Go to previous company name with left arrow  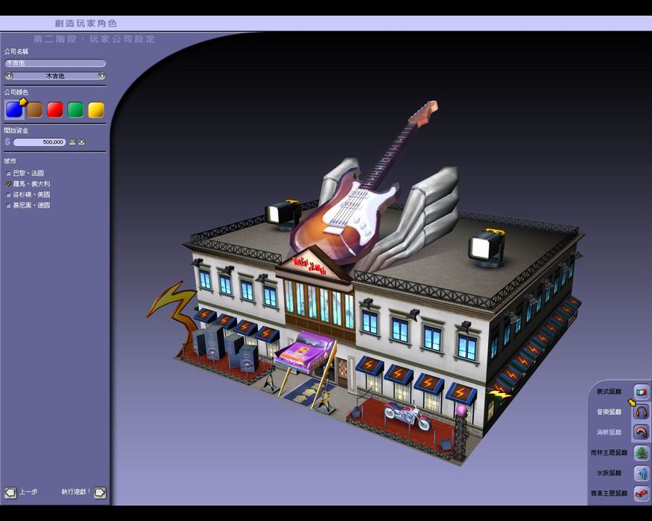(x=9, y=76)
